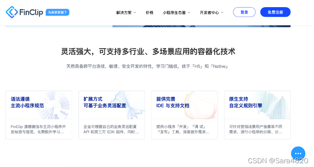This screenshot has width=314, height=167.
Task: Open the 原生支持 自定义规则引擎 card
Action: [257, 115]
